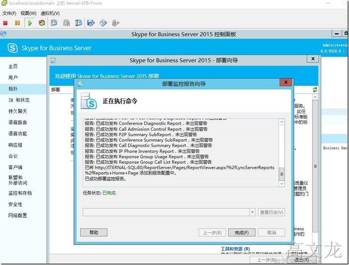Close the 部署监控报告向导 dialog

click(286, 82)
